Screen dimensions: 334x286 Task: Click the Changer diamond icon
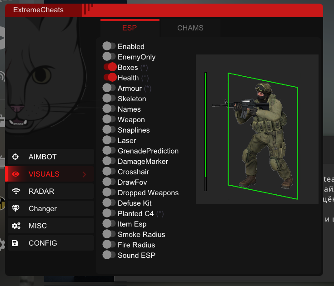pos(16,208)
